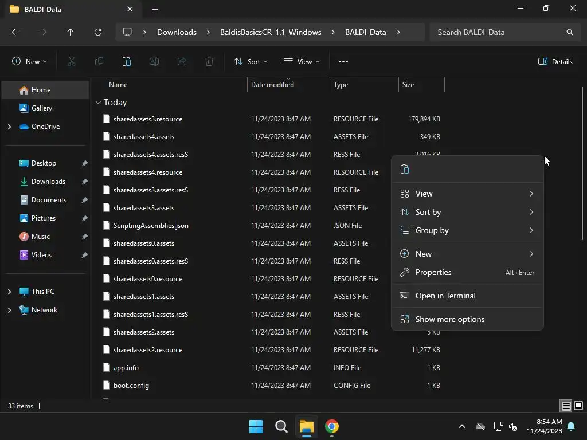Go to BaldisBasicsCR_1.1_Windows in the address bar

point(271,32)
